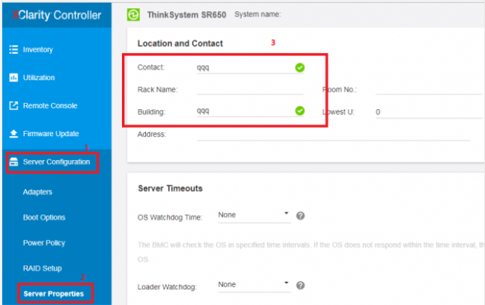
Task: Open Boot Options submenu item
Action: pos(44,218)
